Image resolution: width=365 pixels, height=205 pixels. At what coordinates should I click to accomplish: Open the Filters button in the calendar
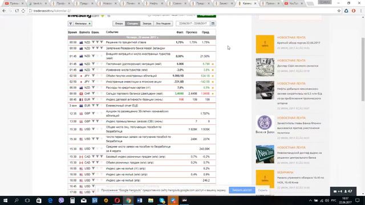click(x=80, y=23)
